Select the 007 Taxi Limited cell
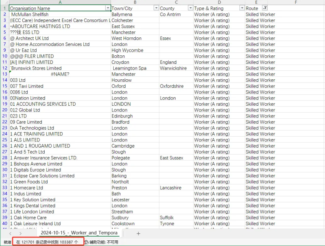 tap(60, 86)
